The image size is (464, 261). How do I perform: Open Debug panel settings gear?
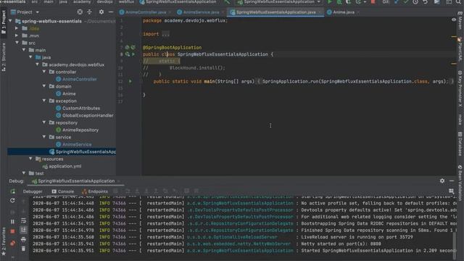[x=442, y=181]
